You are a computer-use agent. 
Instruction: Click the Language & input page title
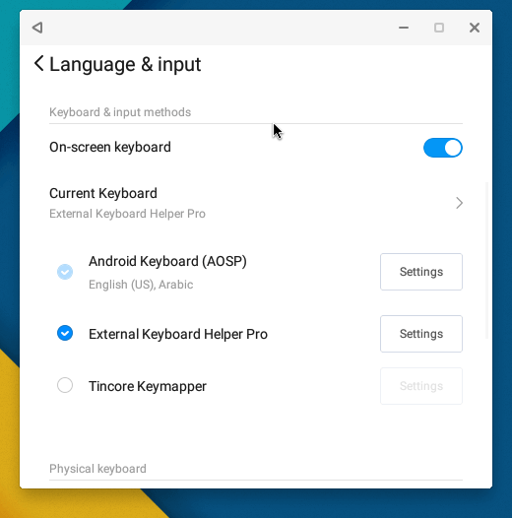click(125, 64)
